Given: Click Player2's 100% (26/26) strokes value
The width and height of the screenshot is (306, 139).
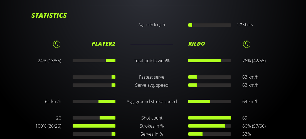Looking at the screenshot, I should coord(48,126).
